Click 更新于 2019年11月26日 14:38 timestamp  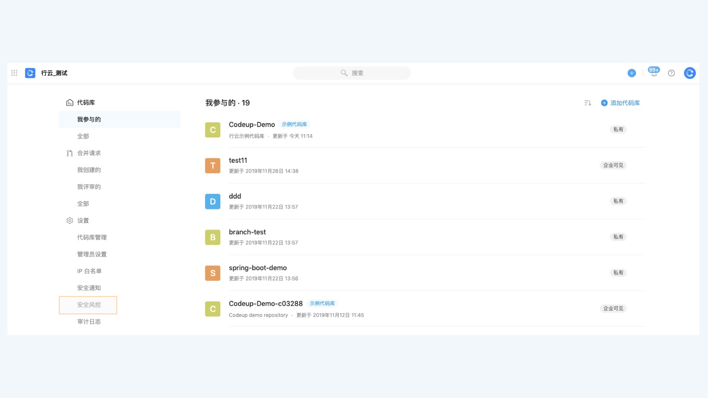[264, 171]
